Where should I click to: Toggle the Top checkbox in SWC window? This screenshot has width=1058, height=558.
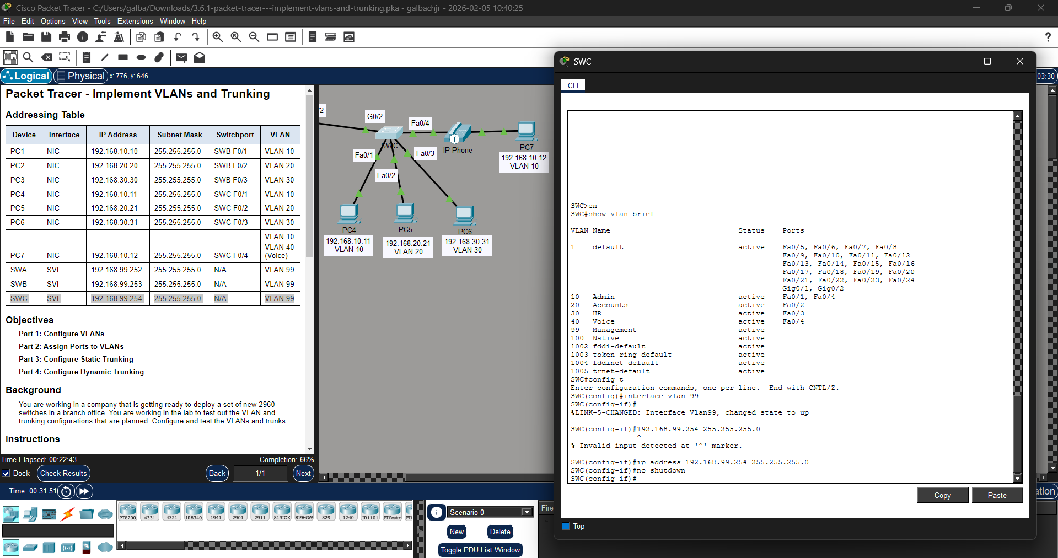coord(566,526)
